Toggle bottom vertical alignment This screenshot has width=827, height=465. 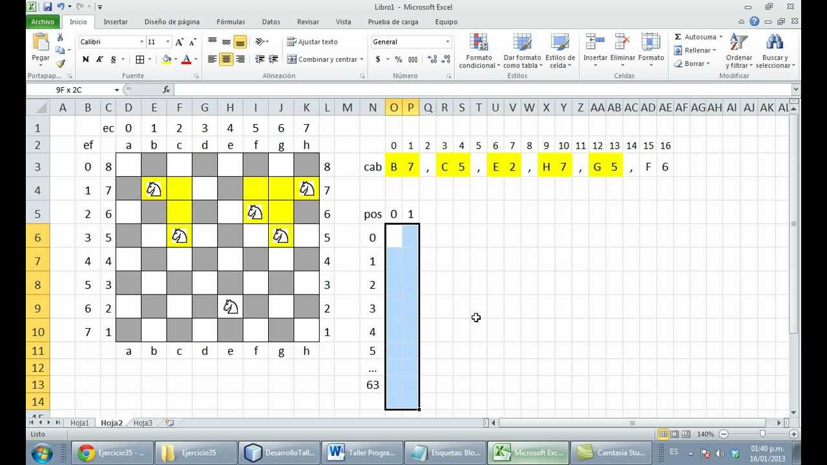click(x=240, y=42)
